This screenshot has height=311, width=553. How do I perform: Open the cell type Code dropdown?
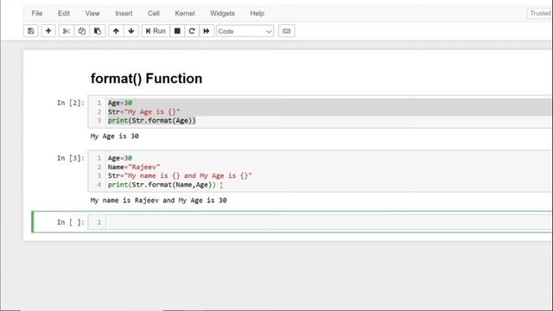pos(245,31)
